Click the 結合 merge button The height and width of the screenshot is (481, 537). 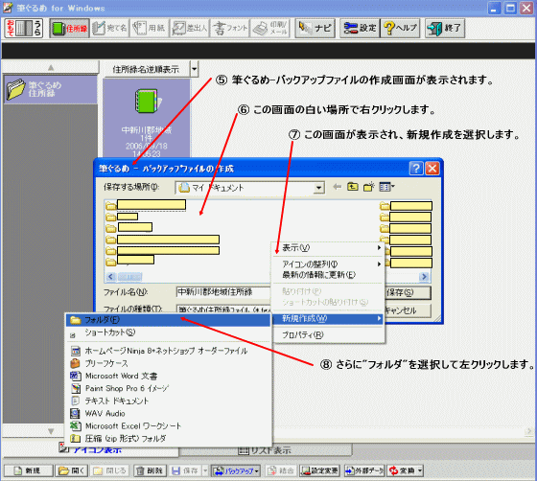point(281,470)
